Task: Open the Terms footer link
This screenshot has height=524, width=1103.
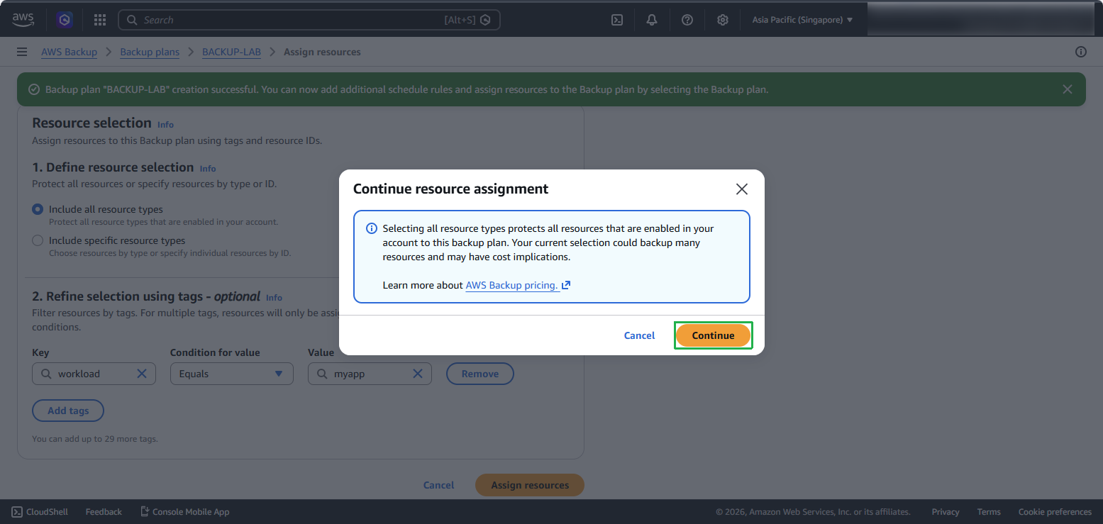Action: (x=989, y=512)
